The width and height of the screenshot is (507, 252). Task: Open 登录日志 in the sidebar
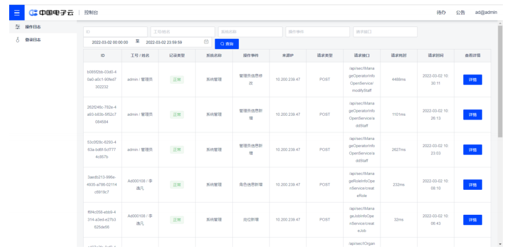click(x=33, y=40)
